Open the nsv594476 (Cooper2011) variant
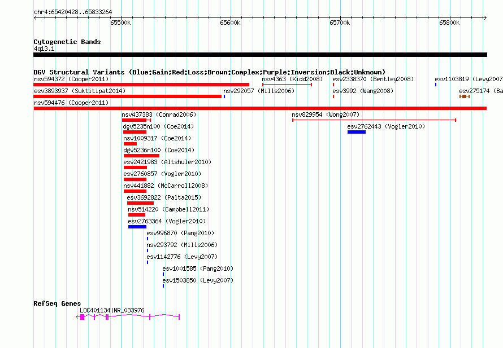 tap(71, 103)
